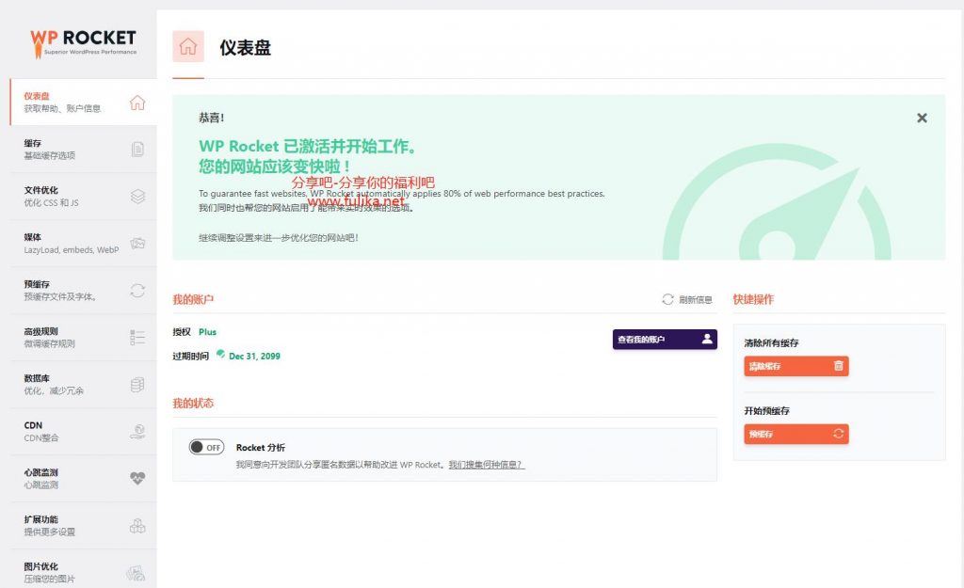Viewport: 964px width, 588px height.
Task: Click the 仪表盘 page title
Action: (x=246, y=47)
